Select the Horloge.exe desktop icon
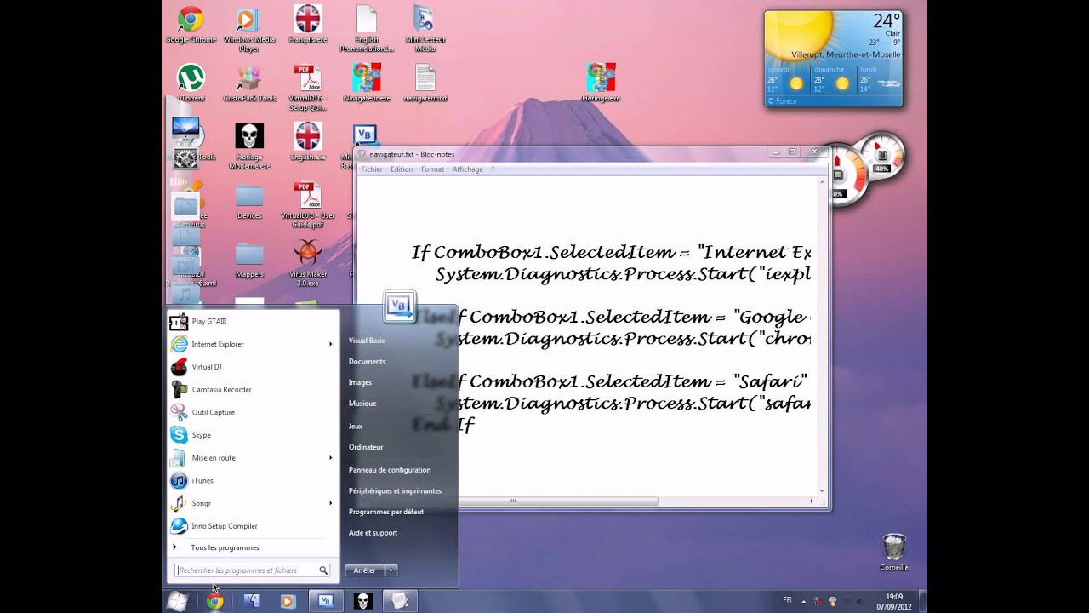 [601, 83]
